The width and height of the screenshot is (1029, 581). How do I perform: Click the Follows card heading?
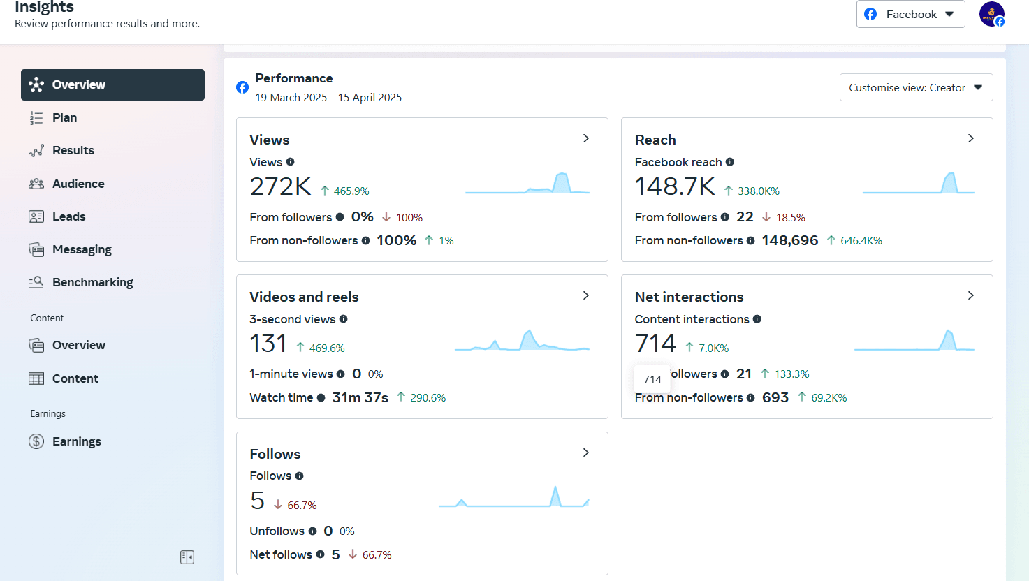[x=275, y=454]
